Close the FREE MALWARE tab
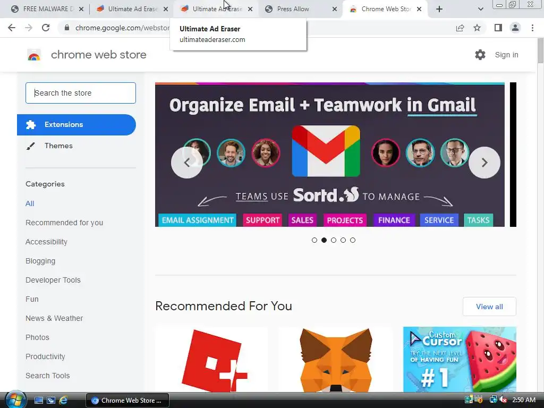This screenshot has height=408, width=544. click(x=81, y=9)
